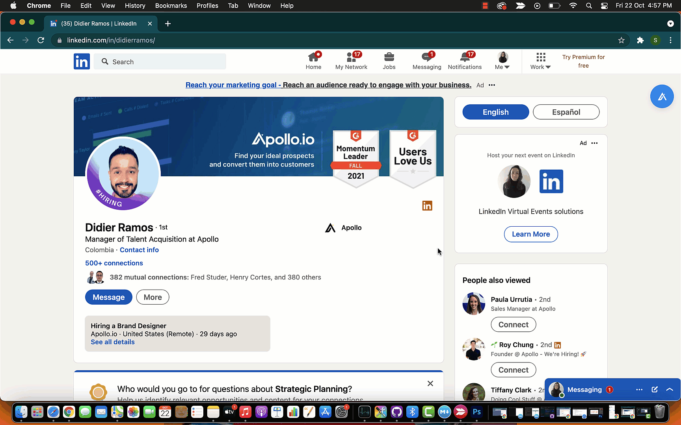Dismiss the Strategic Planning question card
This screenshot has height=425, width=681.
pyautogui.click(x=430, y=383)
